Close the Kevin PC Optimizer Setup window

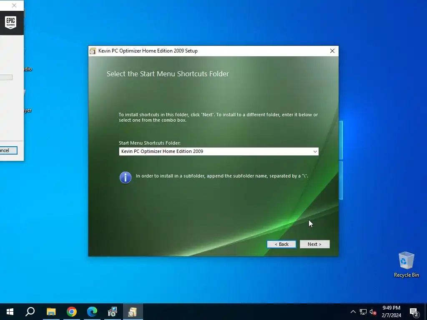click(332, 51)
